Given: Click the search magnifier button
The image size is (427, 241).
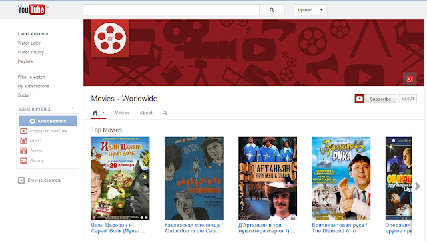Looking at the screenshot, I should click(272, 10).
